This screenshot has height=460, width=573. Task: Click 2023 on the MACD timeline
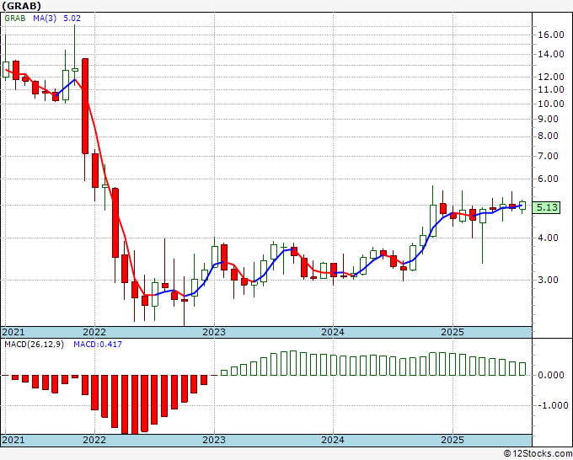(x=214, y=440)
